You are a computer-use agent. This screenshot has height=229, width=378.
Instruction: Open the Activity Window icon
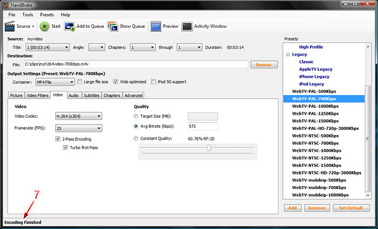tap(187, 27)
